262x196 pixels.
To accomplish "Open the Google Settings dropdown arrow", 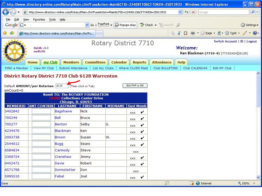I will (257, 25).
